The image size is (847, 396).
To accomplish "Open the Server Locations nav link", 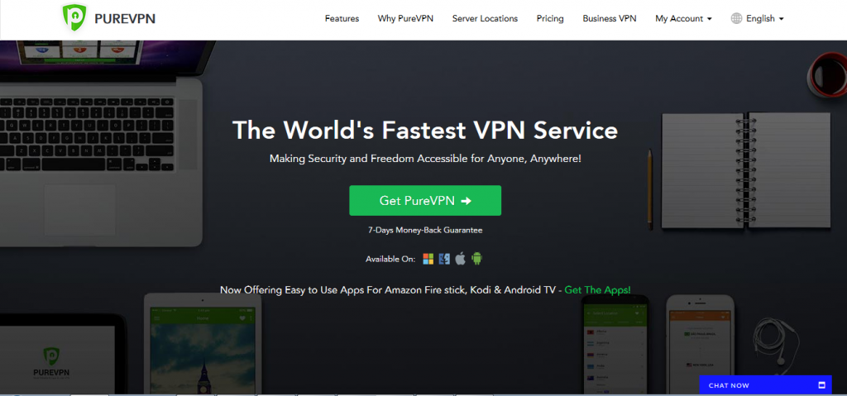I will pos(485,18).
